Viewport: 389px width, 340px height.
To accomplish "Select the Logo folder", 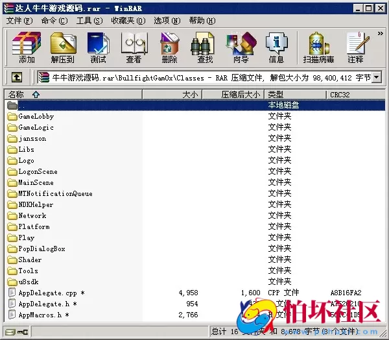I will point(21,160).
